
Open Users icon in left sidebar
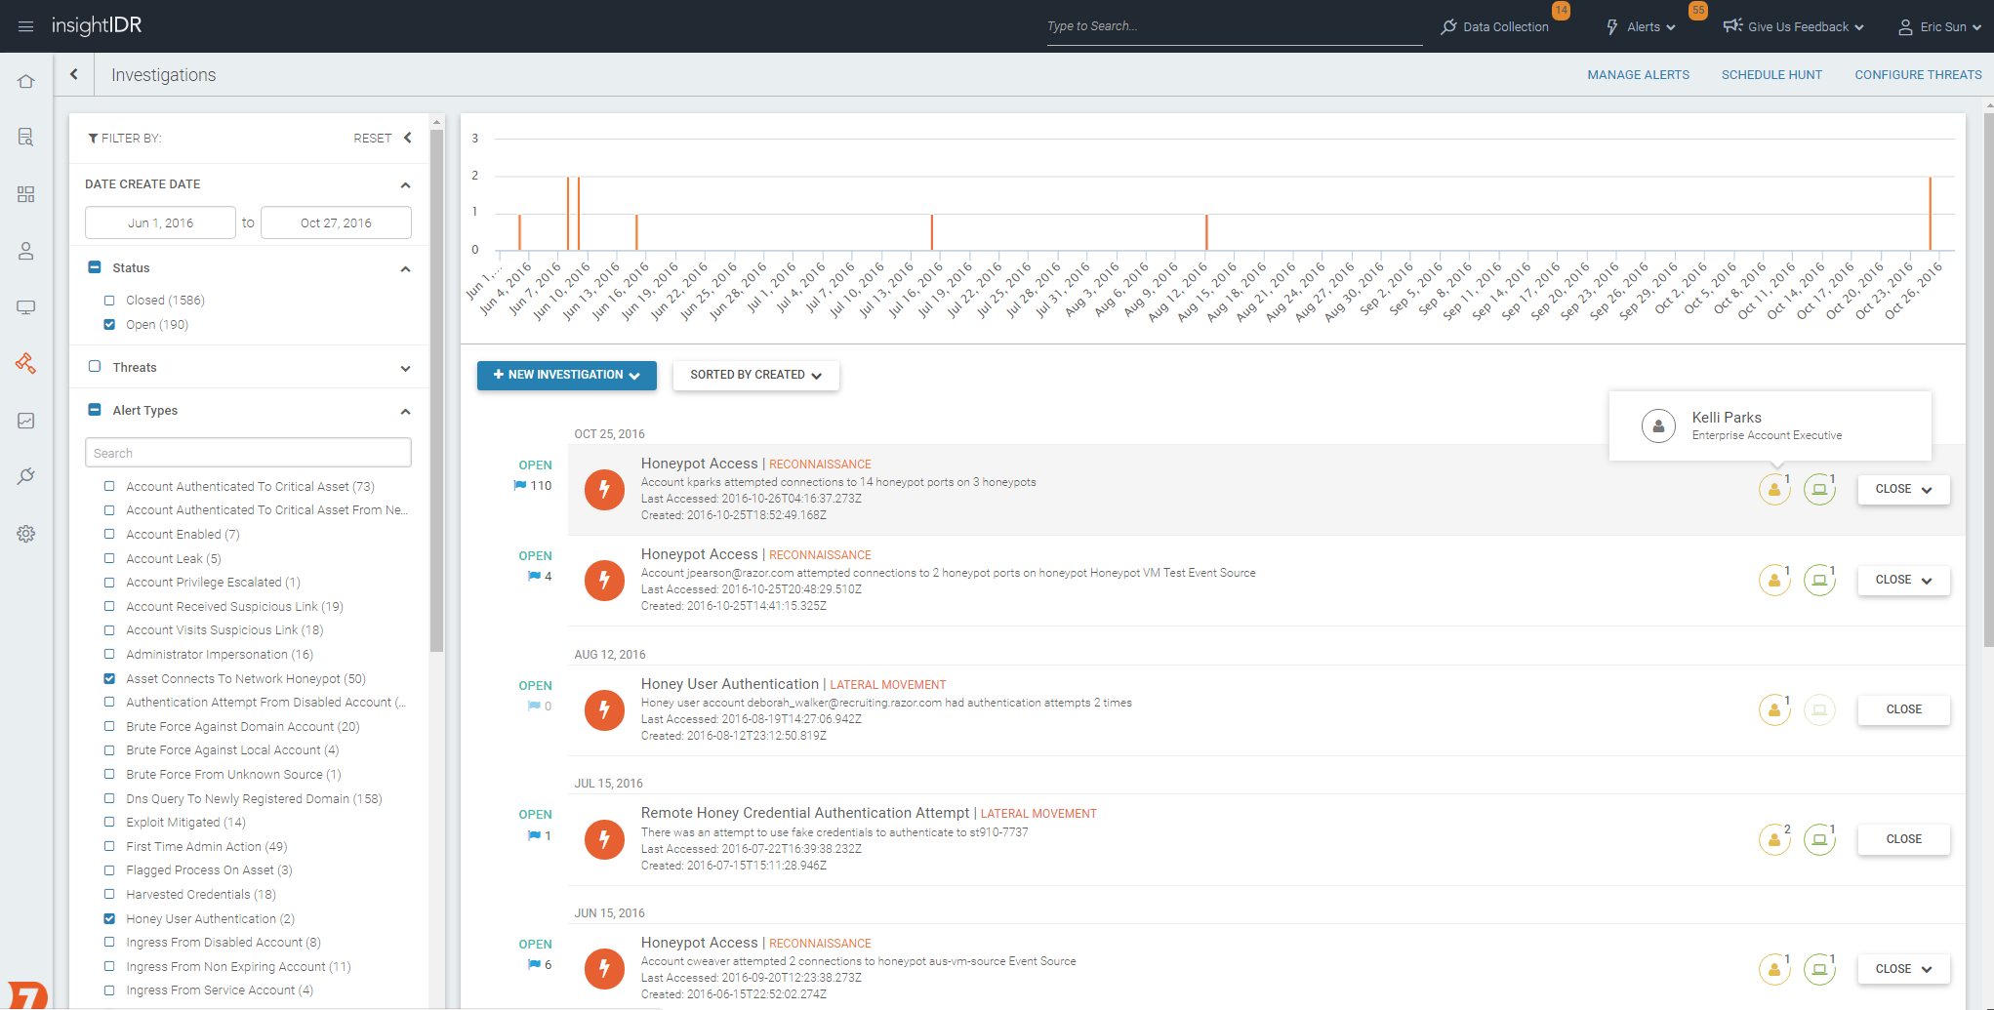26,251
